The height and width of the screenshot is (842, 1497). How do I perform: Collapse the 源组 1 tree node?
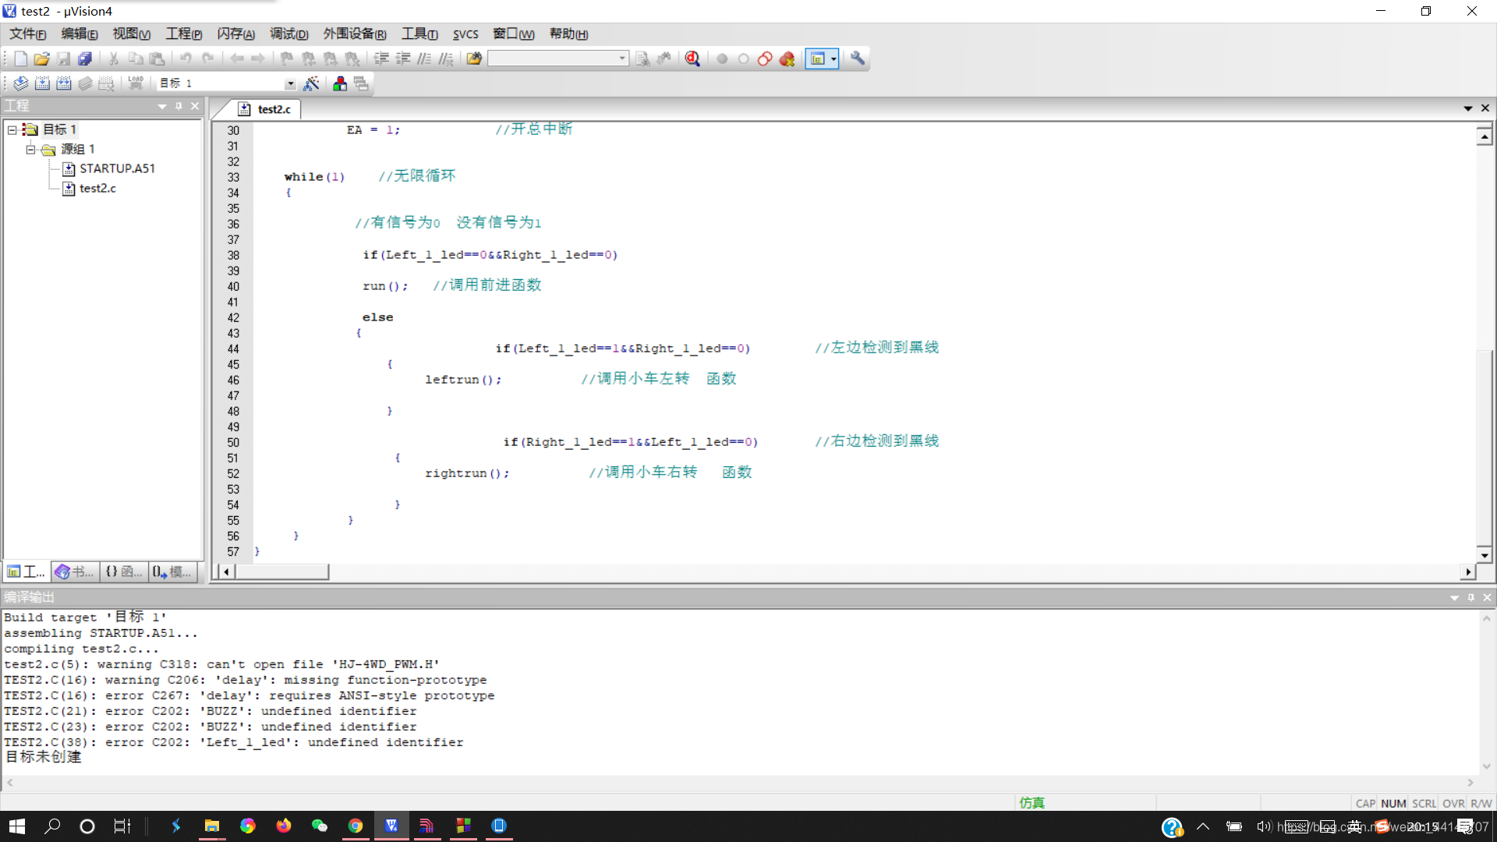click(x=30, y=149)
